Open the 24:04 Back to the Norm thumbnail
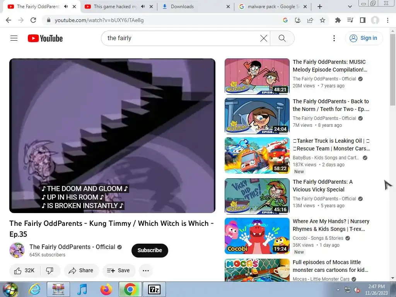This screenshot has width=396, height=297. pos(257,116)
